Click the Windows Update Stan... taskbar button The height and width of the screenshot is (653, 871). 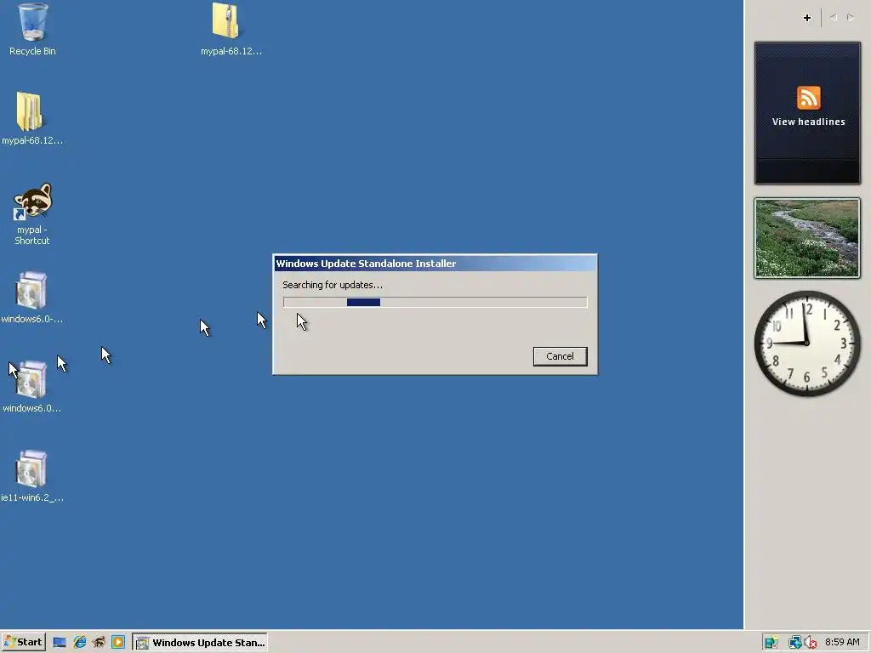pos(200,643)
